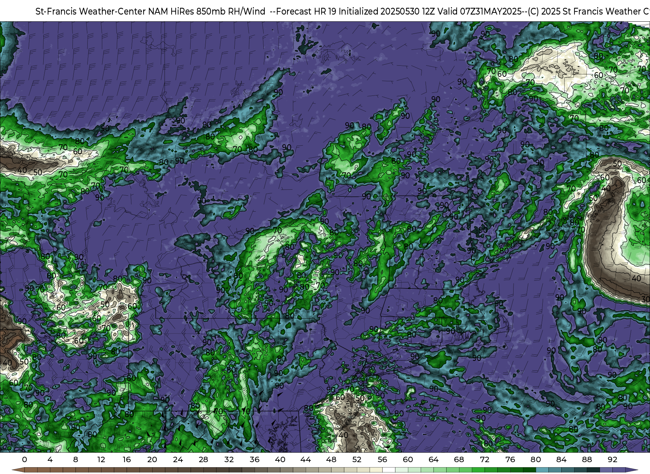Click the "80" label above the color bar

536,459
